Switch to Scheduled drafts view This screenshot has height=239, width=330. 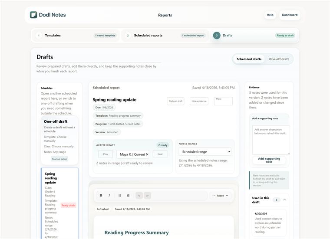click(249, 59)
